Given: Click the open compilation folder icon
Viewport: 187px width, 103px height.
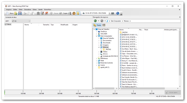Looking at the screenshot, I should (16, 13).
